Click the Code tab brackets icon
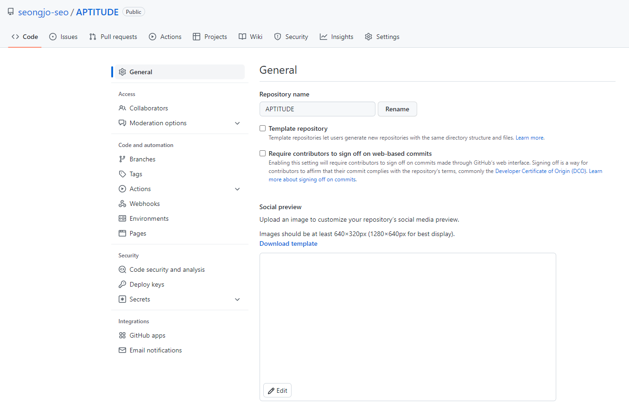Image resolution: width=629 pixels, height=403 pixels. [x=15, y=37]
